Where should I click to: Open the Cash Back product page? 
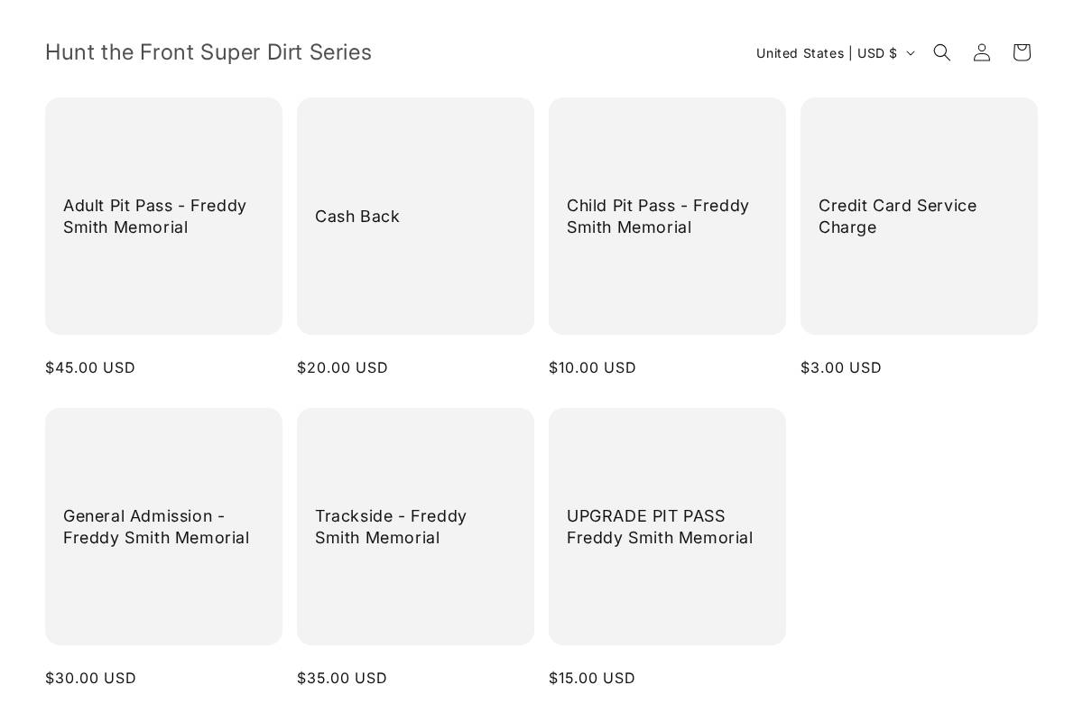356,216
